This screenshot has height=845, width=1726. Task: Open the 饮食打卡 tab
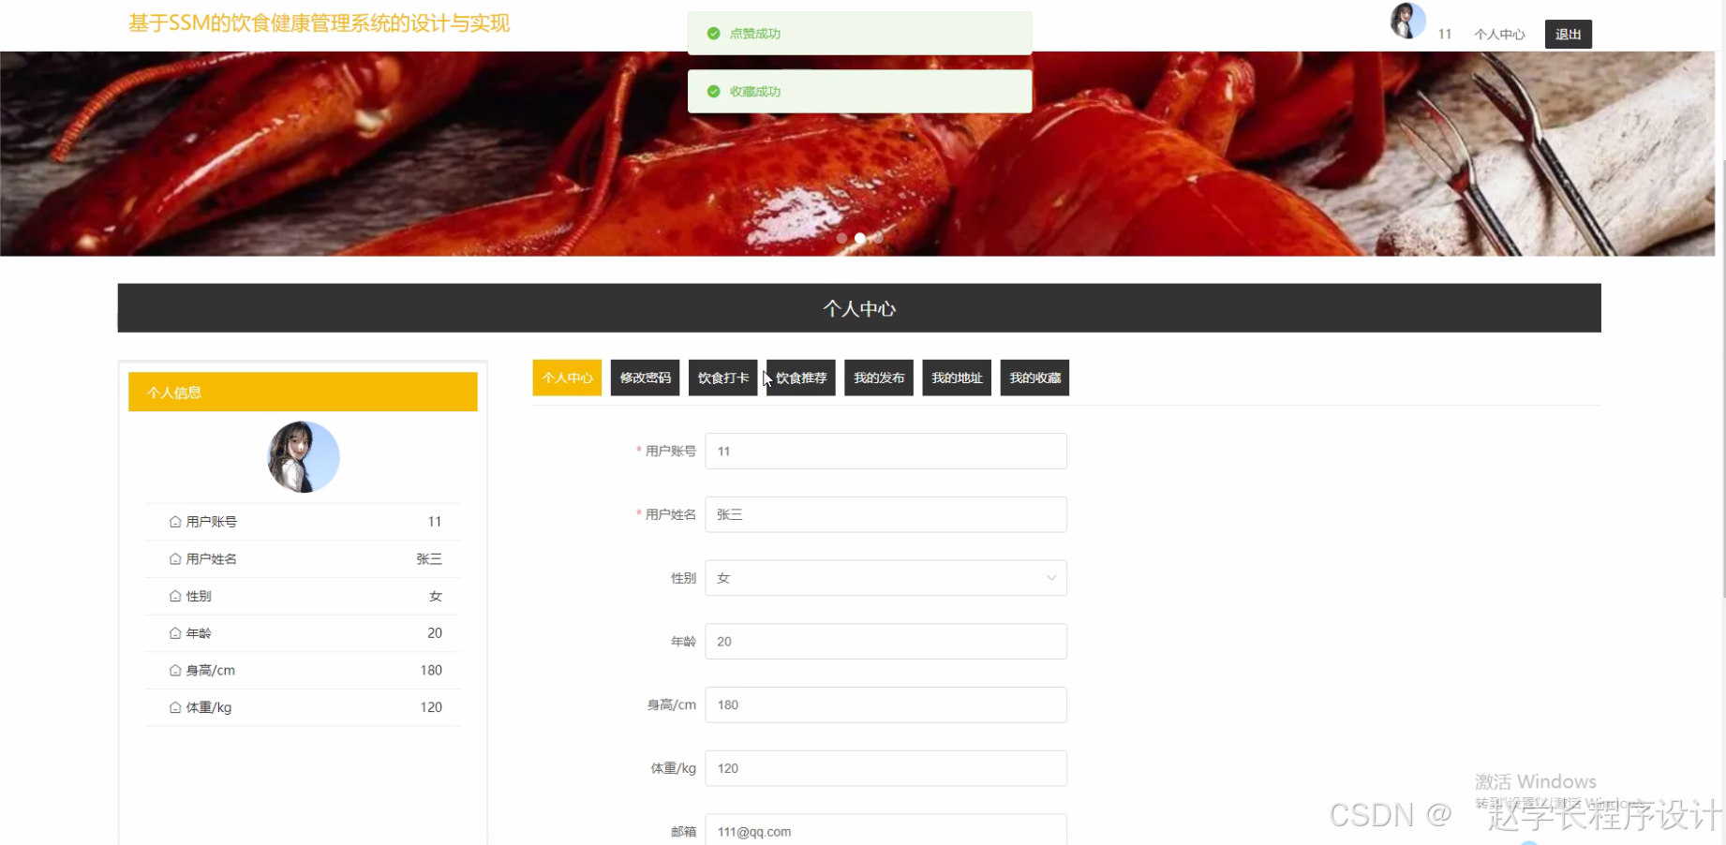point(722,378)
